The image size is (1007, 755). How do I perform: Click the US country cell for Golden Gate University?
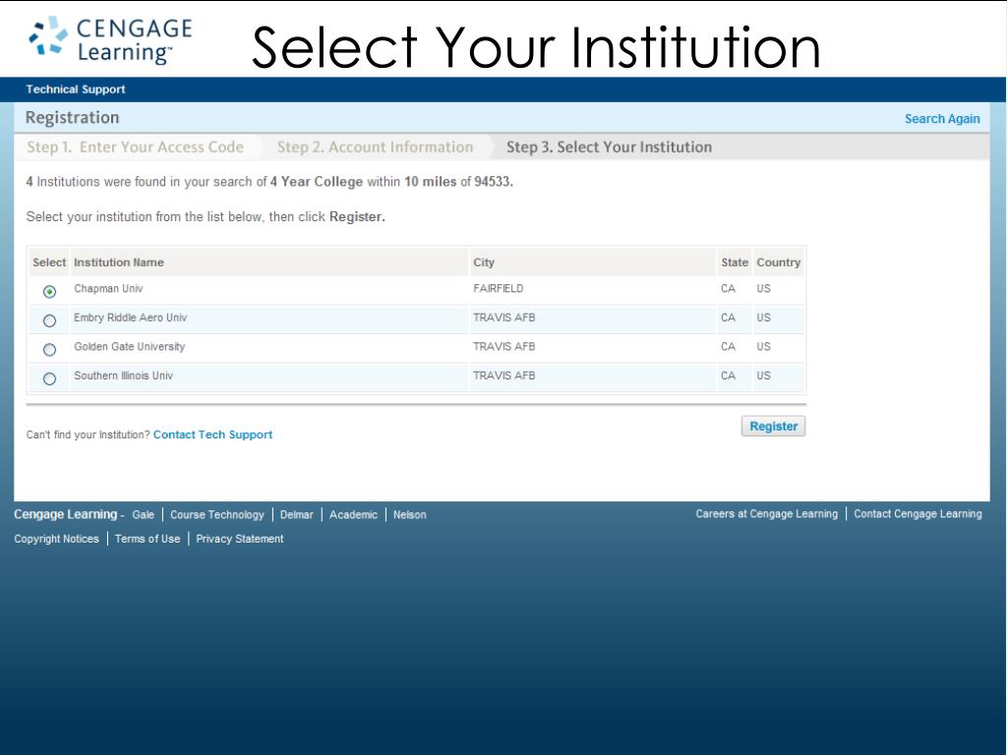(763, 347)
